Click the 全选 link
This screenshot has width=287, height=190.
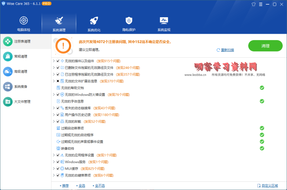tap(82, 186)
